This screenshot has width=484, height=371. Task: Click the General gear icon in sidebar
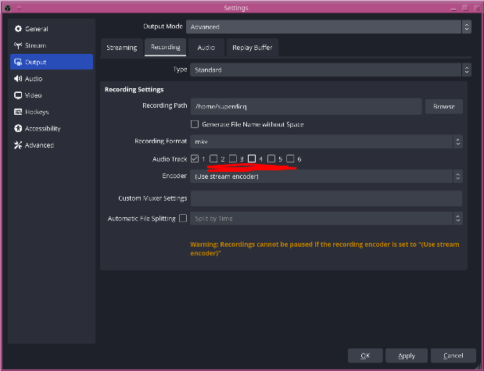pyautogui.click(x=18, y=29)
